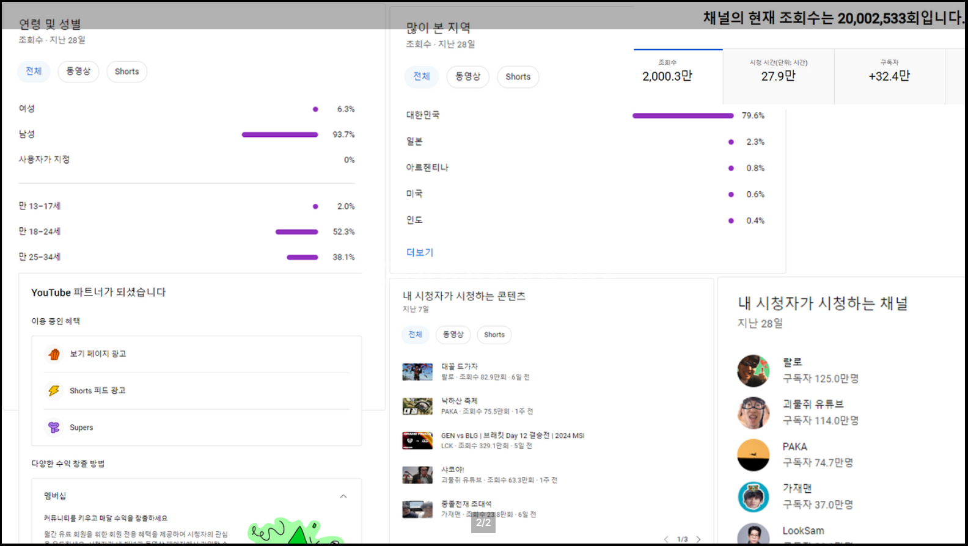Click the 일본 2.3% value
Viewport: 968px width, 546px height.
(x=755, y=142)
